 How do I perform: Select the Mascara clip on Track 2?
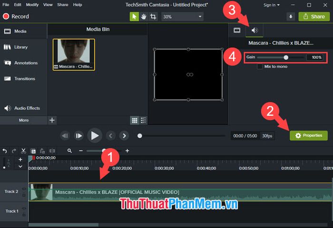180,192
